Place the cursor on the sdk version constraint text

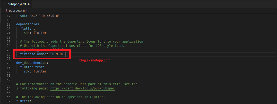pyautogui.click(x=45, y=16)
